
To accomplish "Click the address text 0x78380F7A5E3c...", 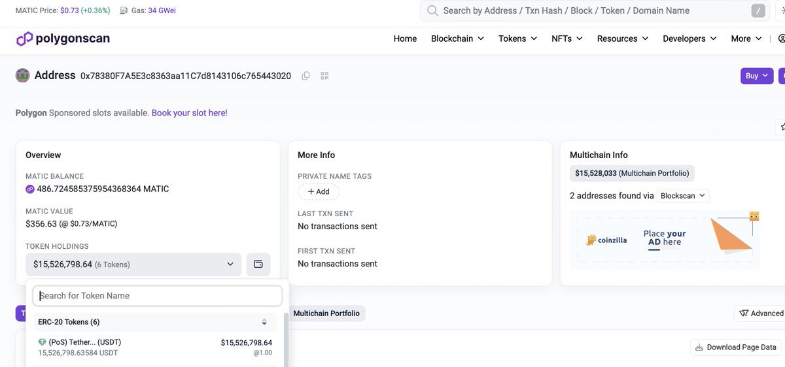I will (186, 76).
